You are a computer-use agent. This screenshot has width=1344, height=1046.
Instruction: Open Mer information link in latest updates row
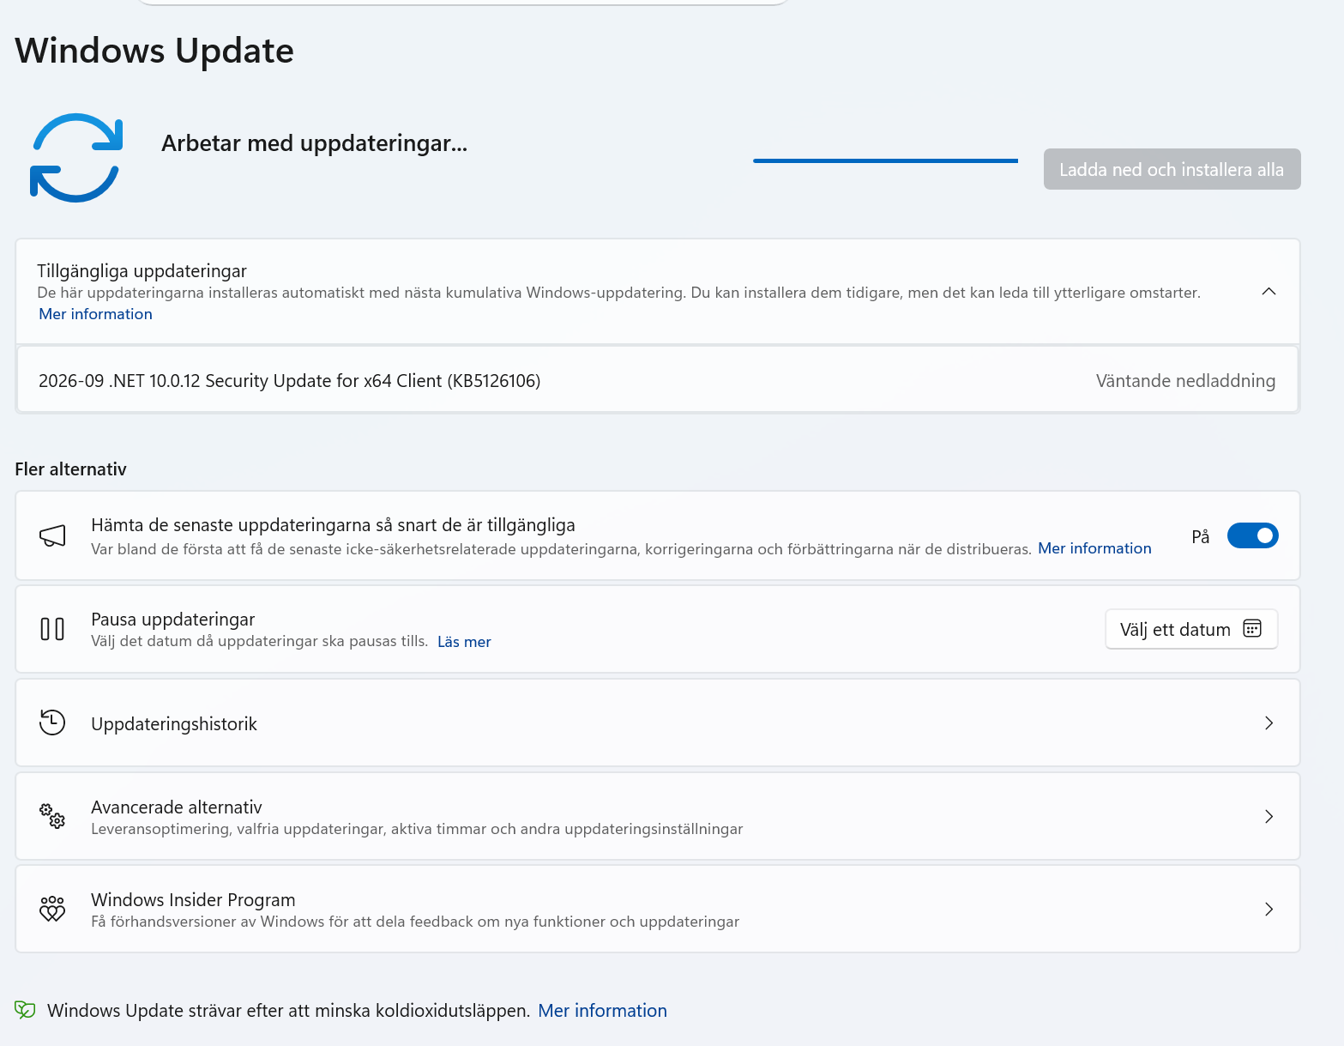[x=1094, y=548]
